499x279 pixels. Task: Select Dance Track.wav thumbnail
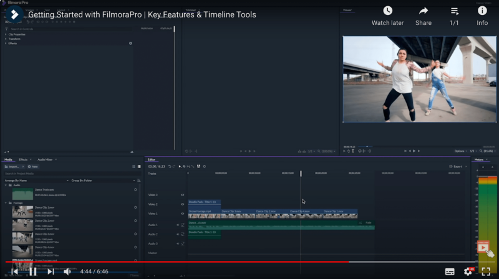[x=22, y=194]
